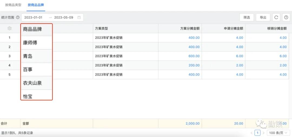Select the 按商品品牌 tab
The image size is (292, 137).
36,5
